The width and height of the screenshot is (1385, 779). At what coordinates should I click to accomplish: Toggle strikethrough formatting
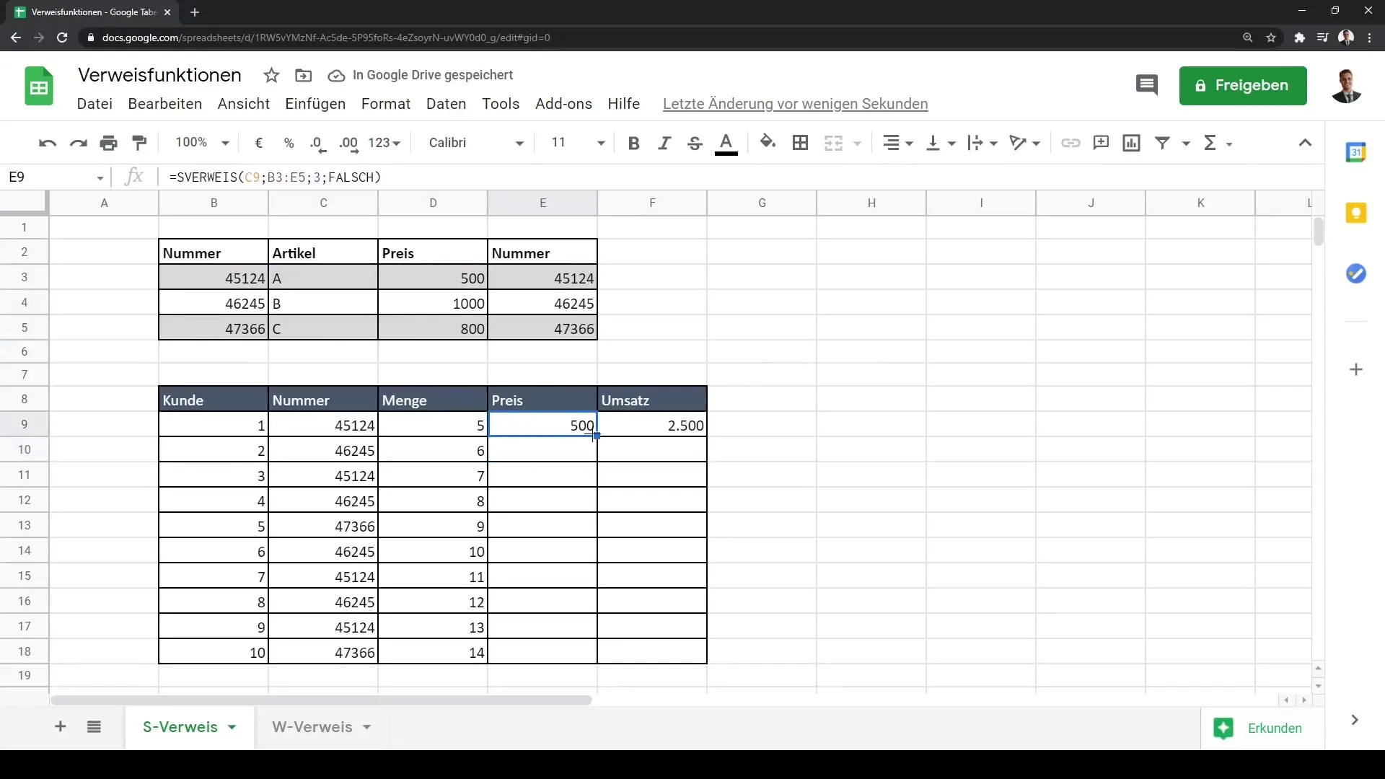pos(695,143)
